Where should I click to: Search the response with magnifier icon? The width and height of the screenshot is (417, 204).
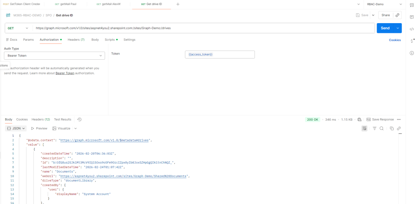click(x=382, y=128)
